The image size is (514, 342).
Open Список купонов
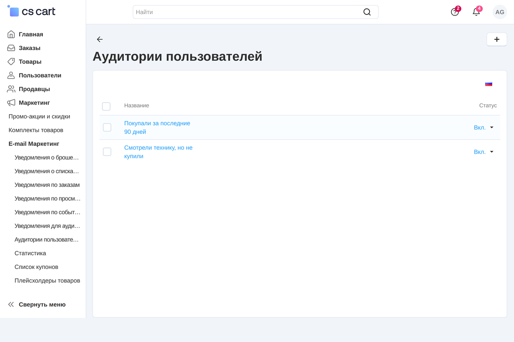36,267
